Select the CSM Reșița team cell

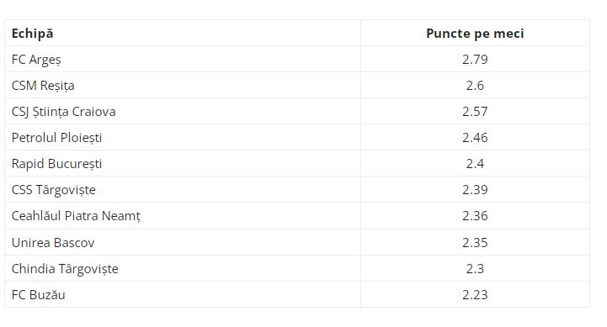coord(183,85)
